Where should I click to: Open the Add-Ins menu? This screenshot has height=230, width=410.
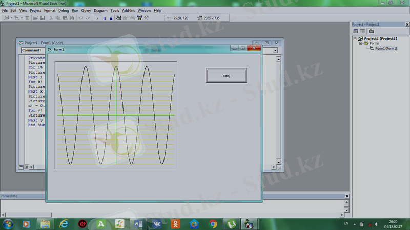[x=128, y=10]
